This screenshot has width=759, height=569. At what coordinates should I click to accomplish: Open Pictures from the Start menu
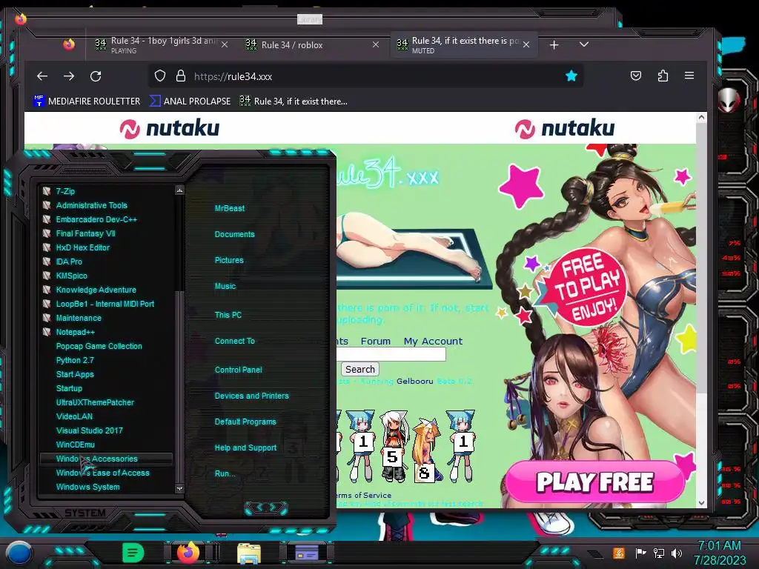229,260
